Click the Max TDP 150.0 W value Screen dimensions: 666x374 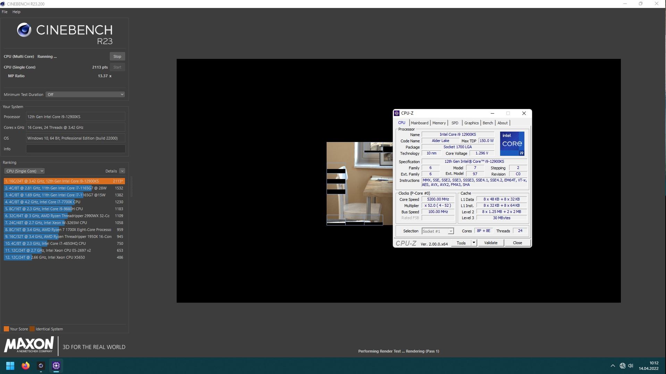click(x=486, y=141)
